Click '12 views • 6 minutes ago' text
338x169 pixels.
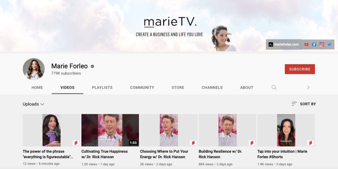pos(41,164)
